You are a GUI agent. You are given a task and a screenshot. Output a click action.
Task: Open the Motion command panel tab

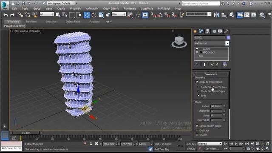click(x=214, y=31)
